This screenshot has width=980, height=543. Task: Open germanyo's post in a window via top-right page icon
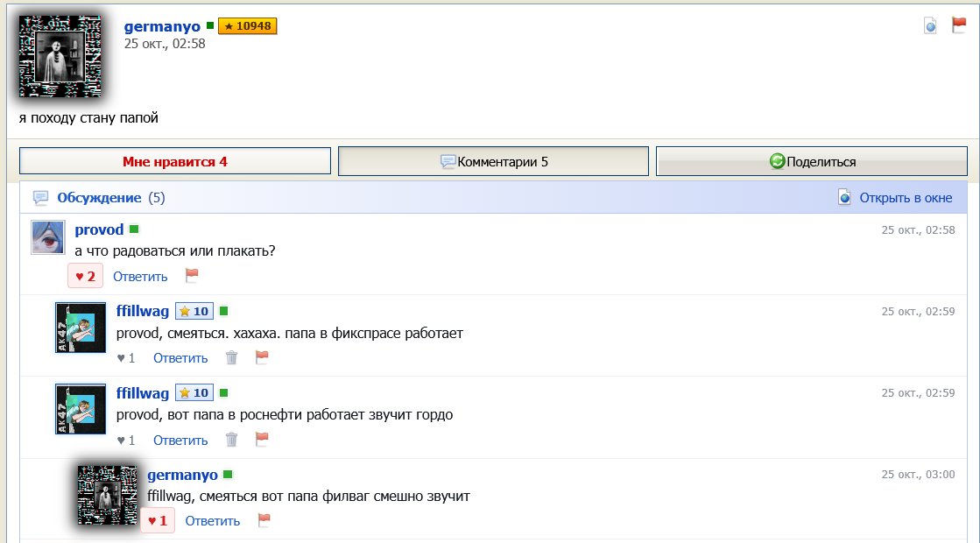tap(931, 25)
